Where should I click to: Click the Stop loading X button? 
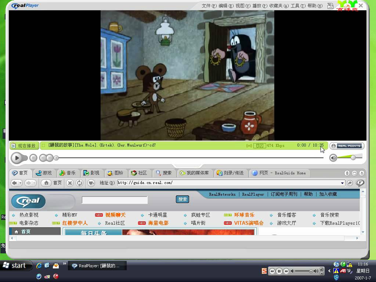coord(70,183)
